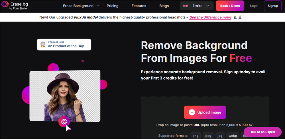Click the Erase.bg logo icon
This screenshot has width=285, height=139.
pos(4,6)
